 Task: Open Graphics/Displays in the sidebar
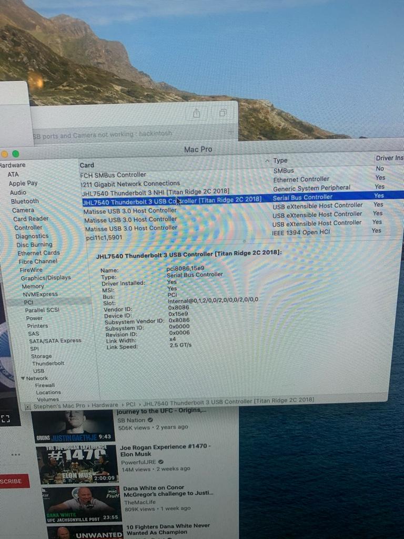click(45, 278)
